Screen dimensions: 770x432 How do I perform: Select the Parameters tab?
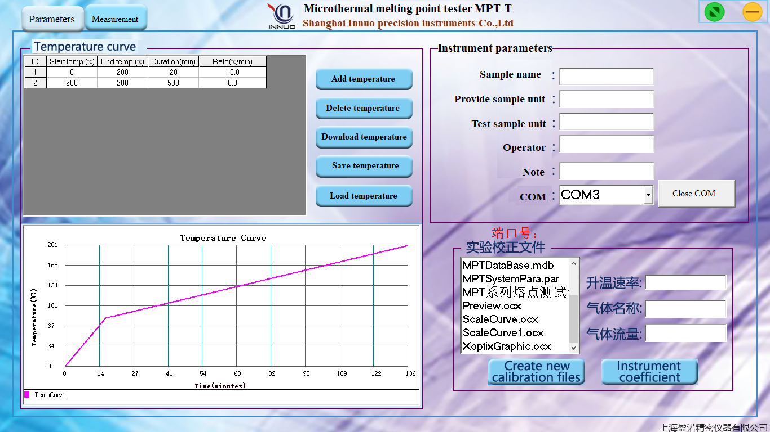52,19
